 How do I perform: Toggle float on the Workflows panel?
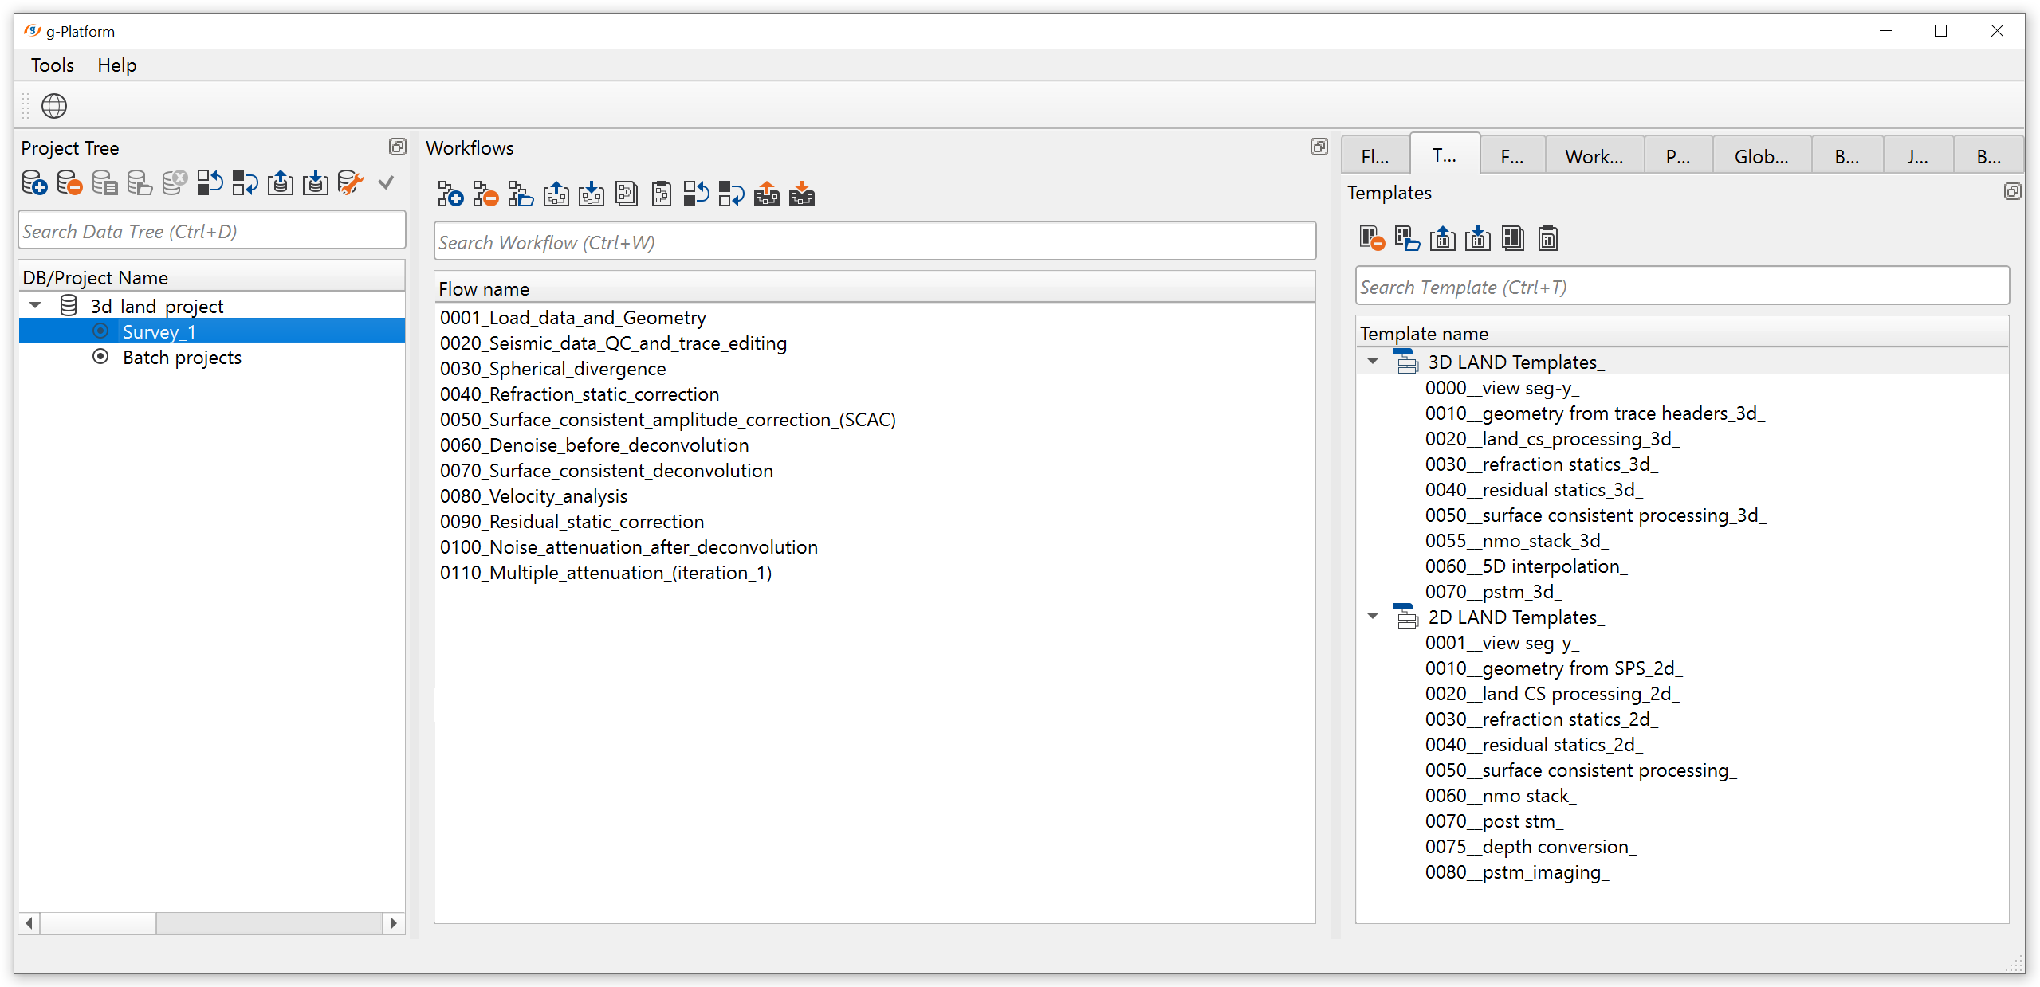1319,147
